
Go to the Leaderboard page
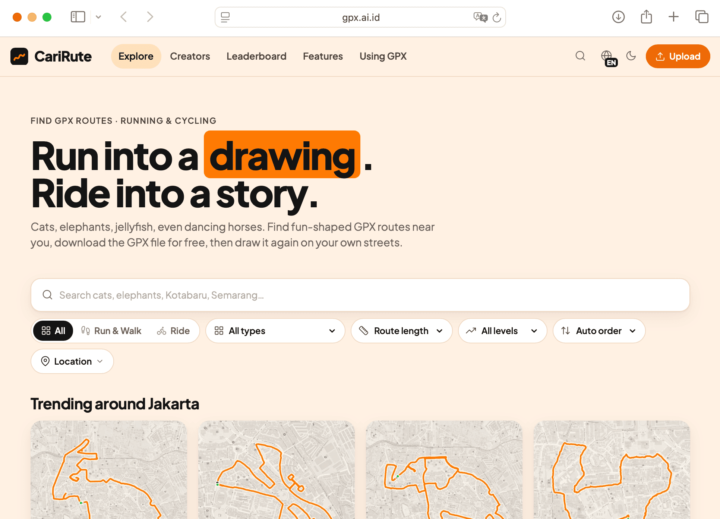coord(256,56)
